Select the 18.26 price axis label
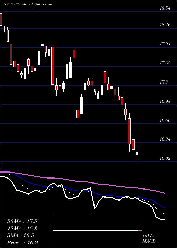 (x=165, y=25)
